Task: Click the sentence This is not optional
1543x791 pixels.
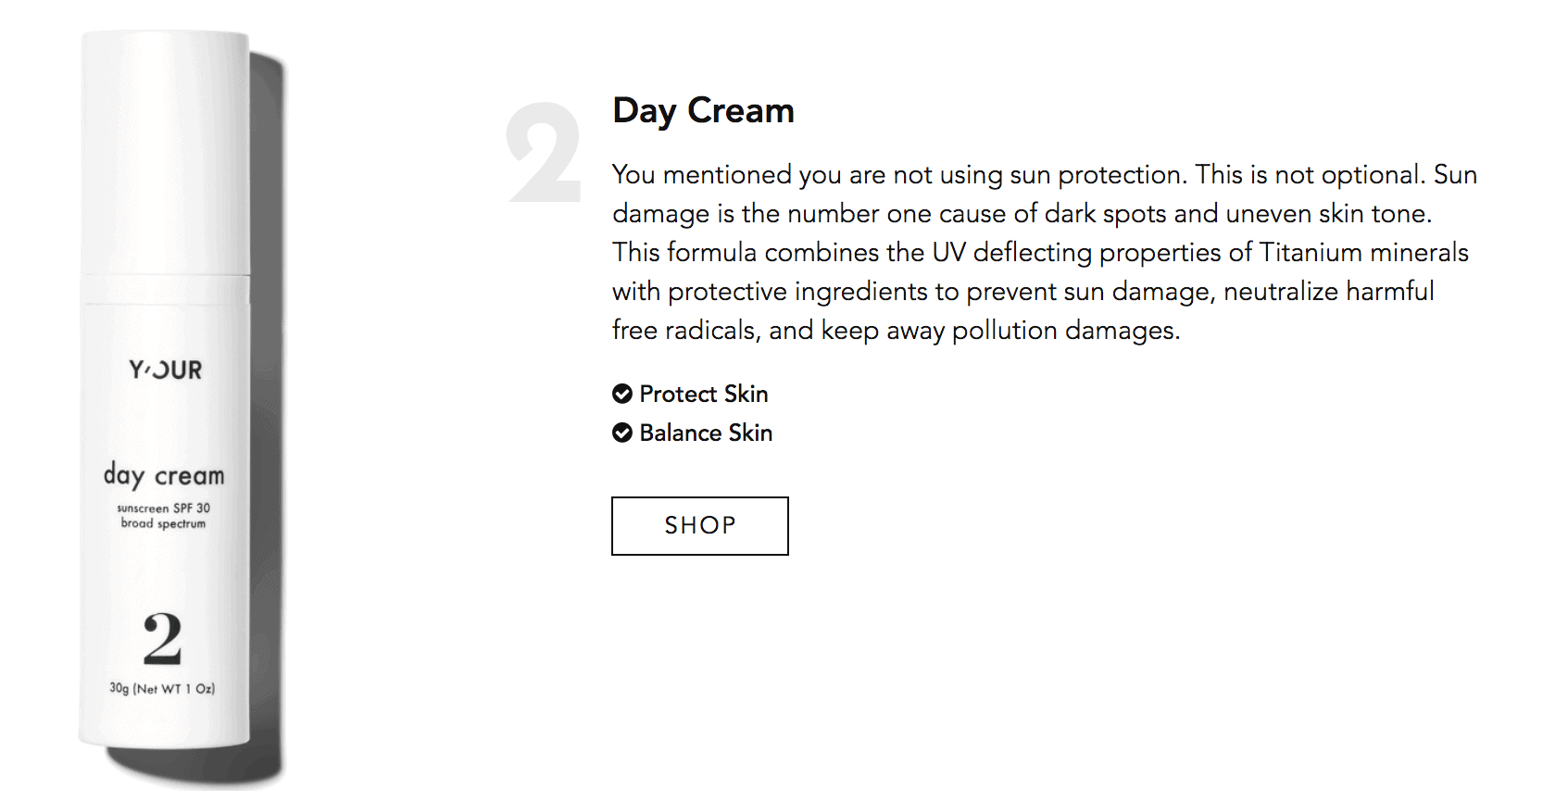Action: (x=1311, y=175)
